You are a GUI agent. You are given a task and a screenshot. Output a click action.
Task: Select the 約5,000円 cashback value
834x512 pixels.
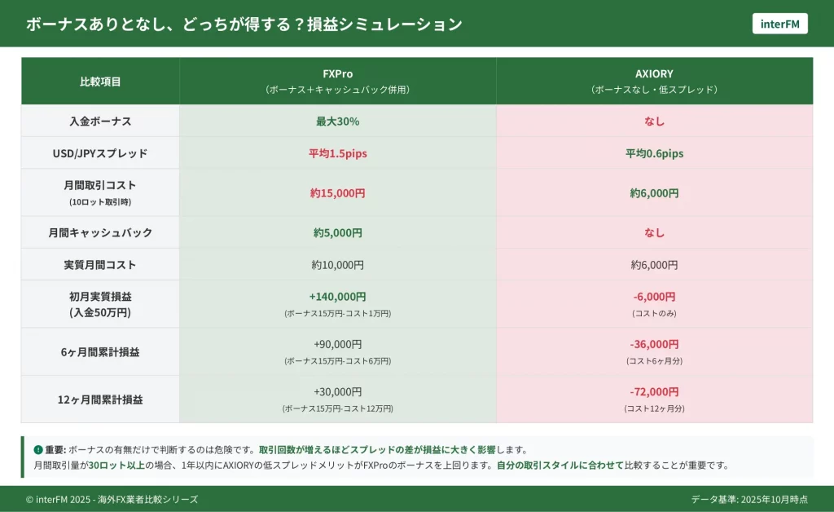[337, 232]
